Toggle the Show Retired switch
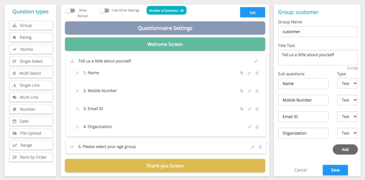The width and height of the screenshot is (365, 180). coord(70,11)
